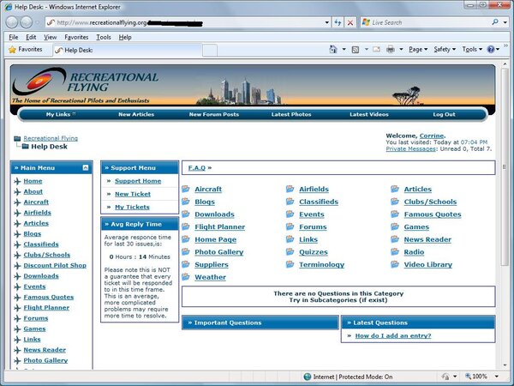Click the Favorites star button
Image resolution: width=514 pixels, height=386 pixels.
25,50
